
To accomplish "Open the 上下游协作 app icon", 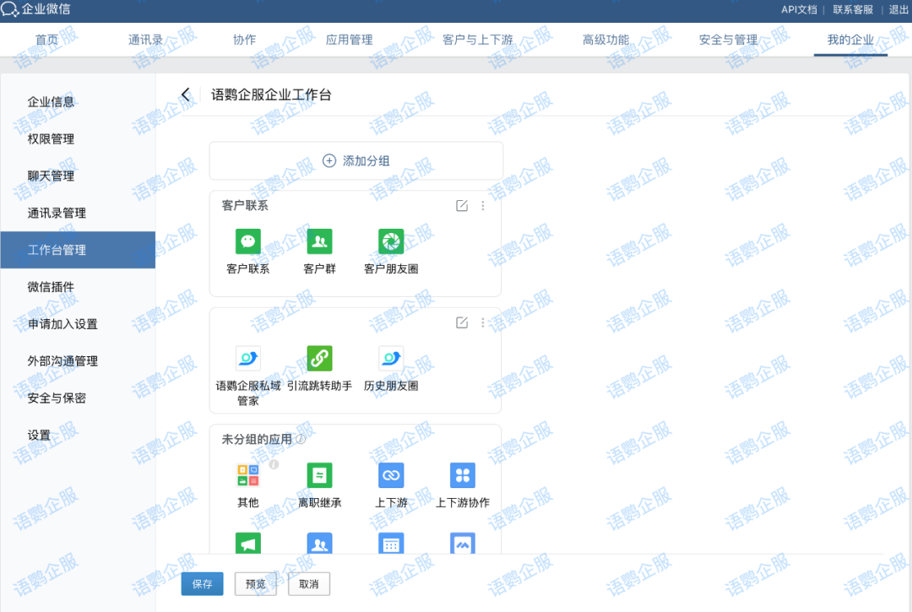I will pos(462,475).
